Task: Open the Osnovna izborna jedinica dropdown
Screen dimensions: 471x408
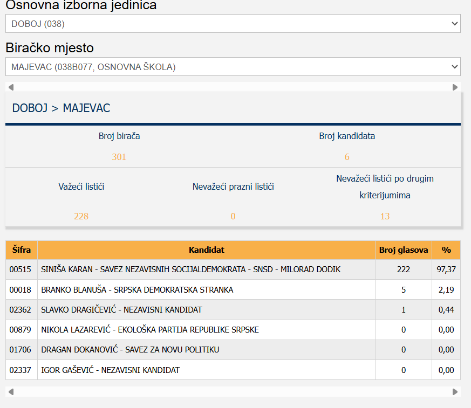Action: 233,24
